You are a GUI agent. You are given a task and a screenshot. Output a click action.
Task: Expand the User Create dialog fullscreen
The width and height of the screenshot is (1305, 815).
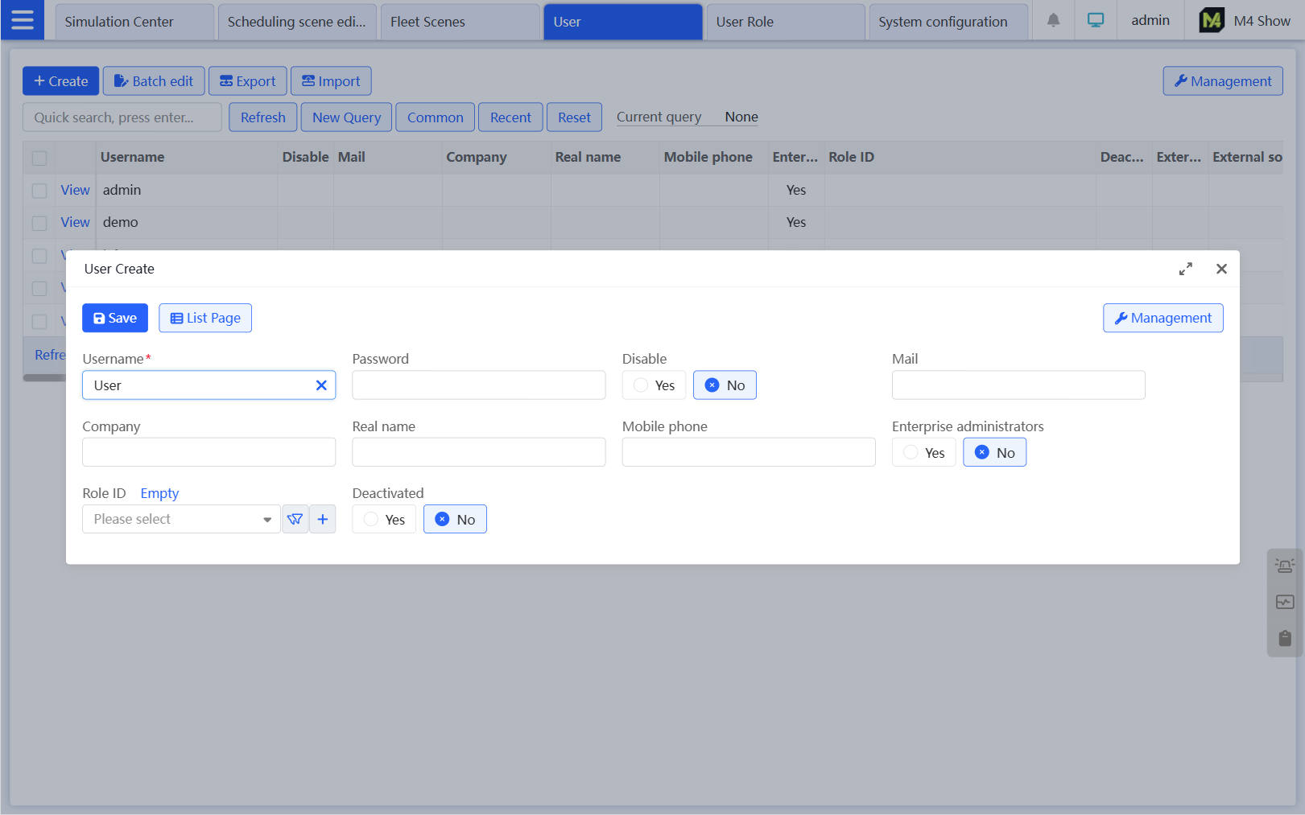(1185, 270)
